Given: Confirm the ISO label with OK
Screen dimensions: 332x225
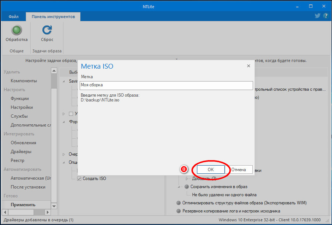Looking at the screenshot, I should click(211, 170).
